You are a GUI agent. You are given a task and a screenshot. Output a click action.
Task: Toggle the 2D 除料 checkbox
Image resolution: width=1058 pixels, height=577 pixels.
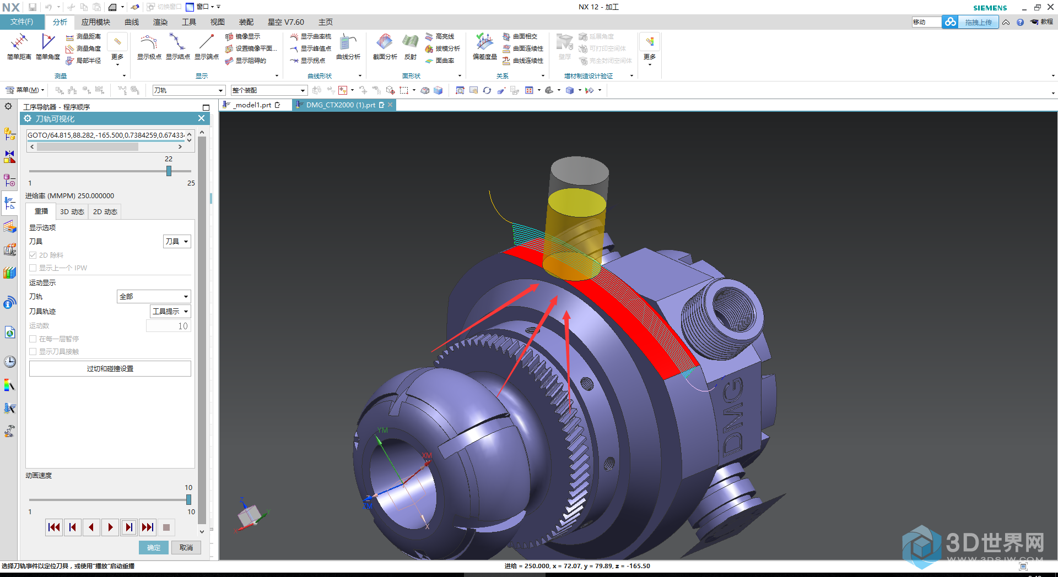33,255
